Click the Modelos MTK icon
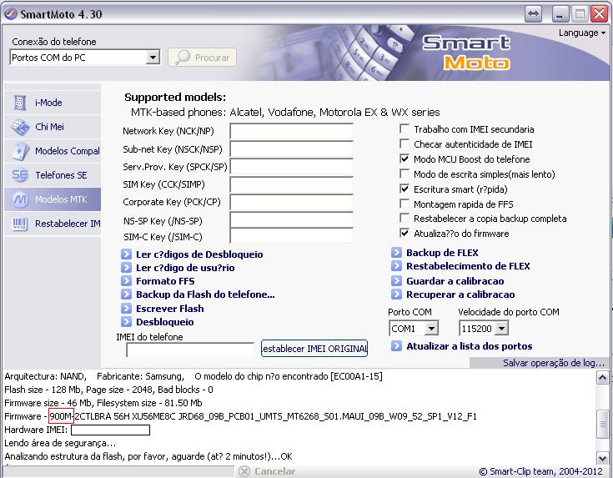Screen dimensions: 613x478 pyautogui.click(x=20, y=199)
